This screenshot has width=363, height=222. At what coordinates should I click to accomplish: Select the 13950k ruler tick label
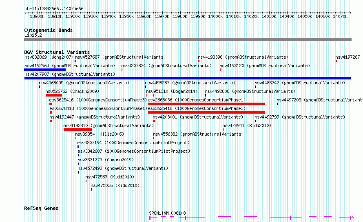click(x=126, y=16)
